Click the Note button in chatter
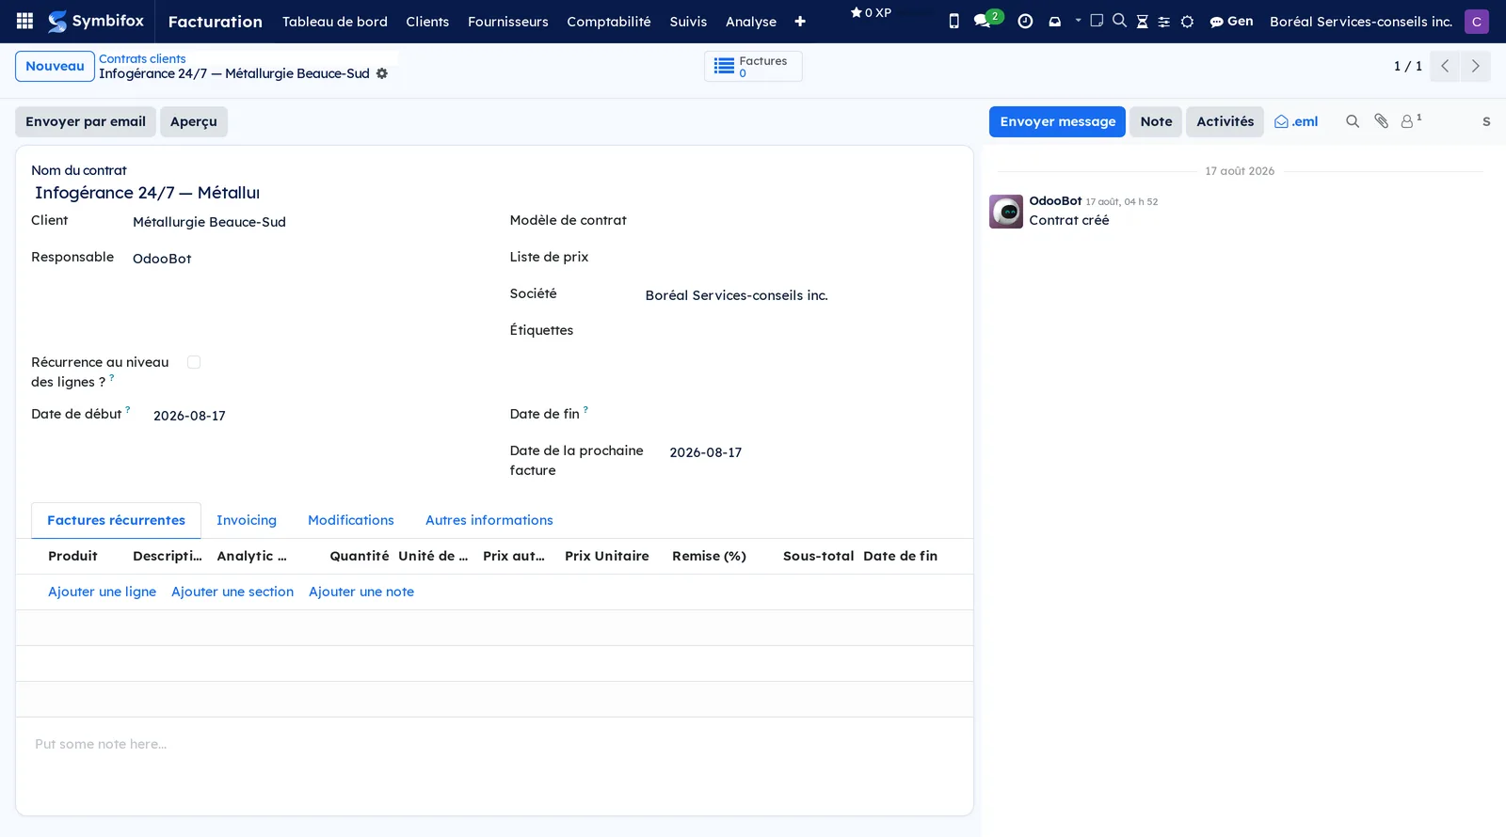The height and width of the screenshot is (837, 1506). coord(1156,121)
